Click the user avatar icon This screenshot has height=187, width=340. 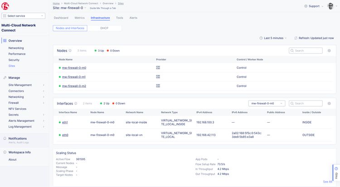330,6
